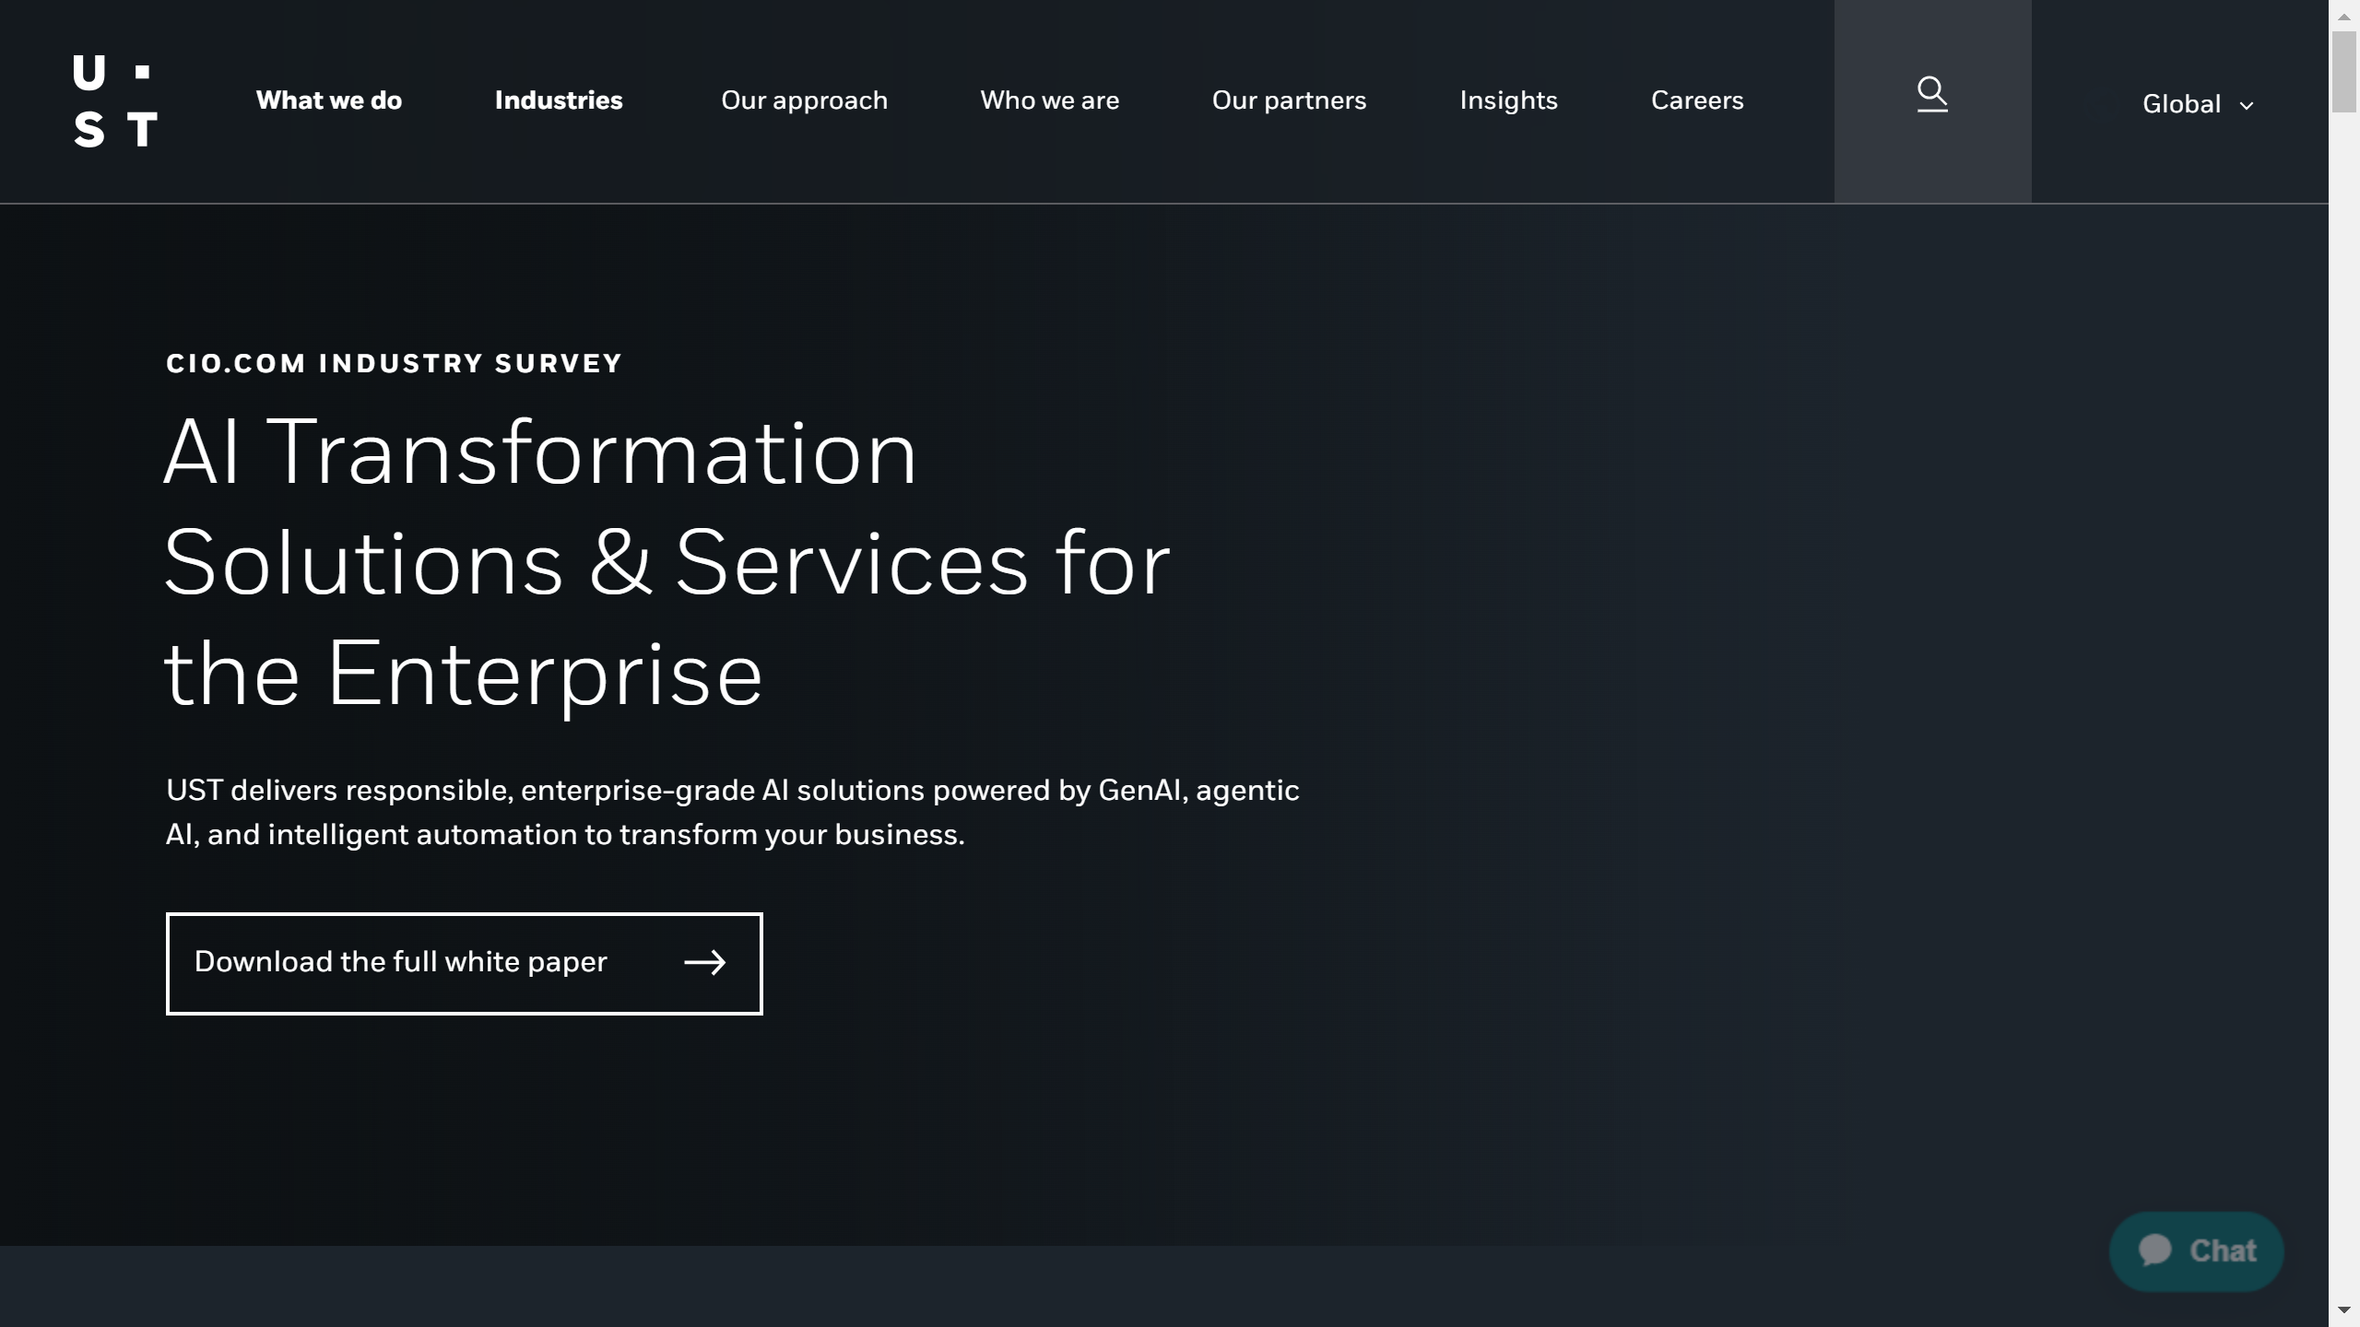Click the scrollbar up arrow
Image resolution: width=2360 pixels, height=1327 pixels.
[2344, 17]
